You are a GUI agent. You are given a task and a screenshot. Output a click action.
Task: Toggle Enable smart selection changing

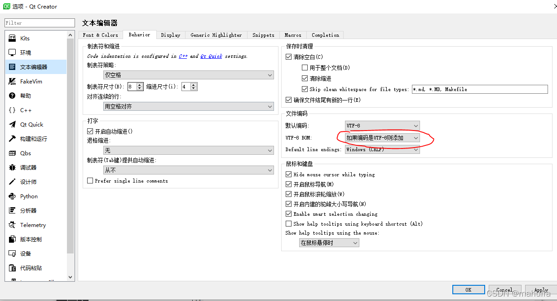tap(289, 214)
